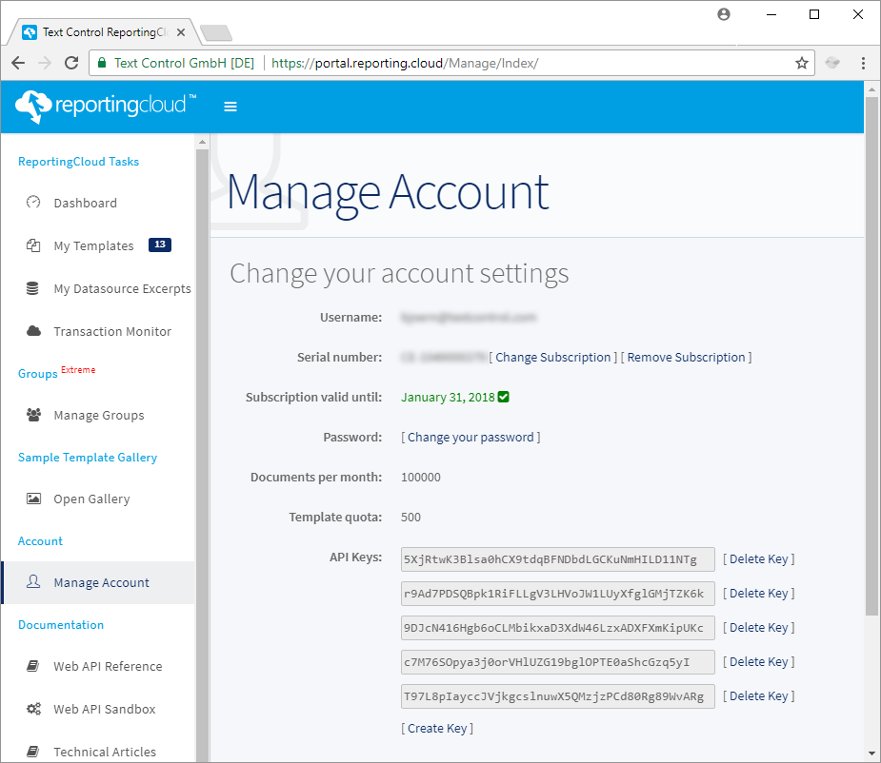Viewport: 881px width, 763px height.
Task: Open My Datasource Excerpts
Action: (x=123, y=288)
